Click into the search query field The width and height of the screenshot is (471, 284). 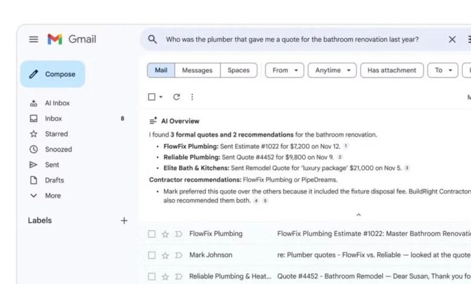292,39
